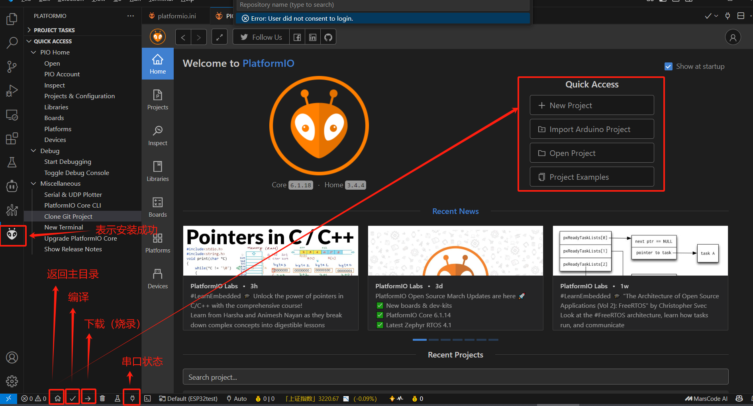Open the robot-face AI assistant view

click(x=12, y=186)
